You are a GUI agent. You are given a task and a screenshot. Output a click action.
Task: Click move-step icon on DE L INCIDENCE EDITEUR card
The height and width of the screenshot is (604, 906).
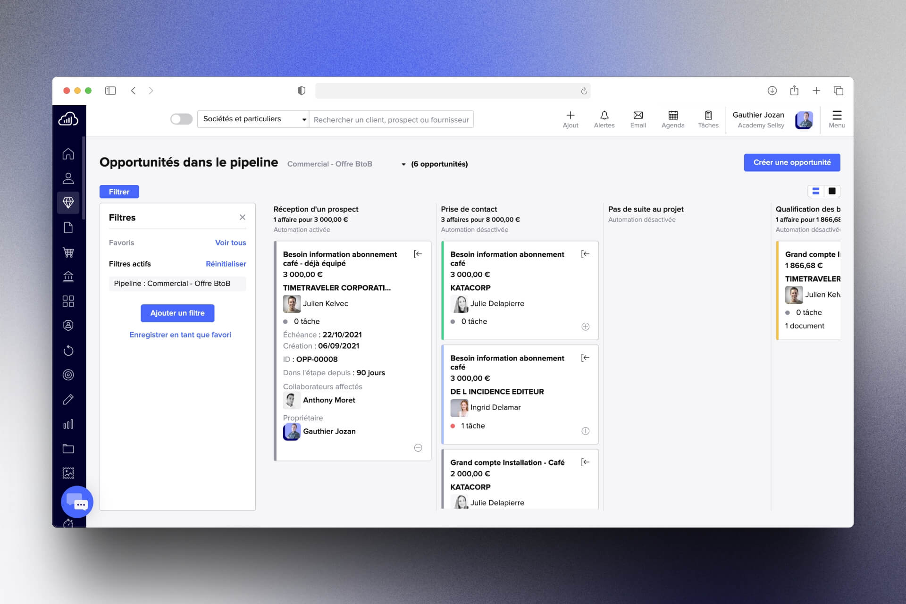click(585, 358)
